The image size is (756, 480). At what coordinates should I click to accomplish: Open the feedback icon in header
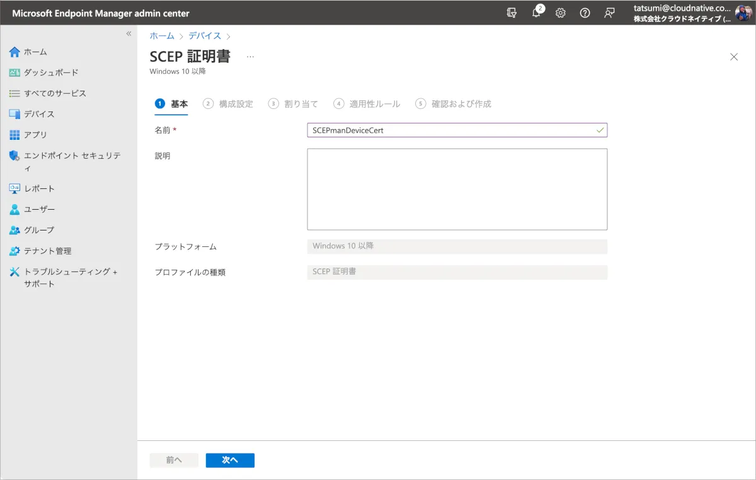click(x=609, y=13)
